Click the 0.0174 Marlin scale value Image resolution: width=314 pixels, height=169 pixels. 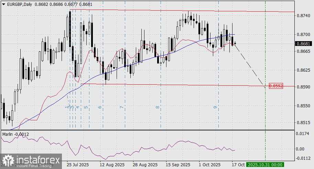coord(302,133)
